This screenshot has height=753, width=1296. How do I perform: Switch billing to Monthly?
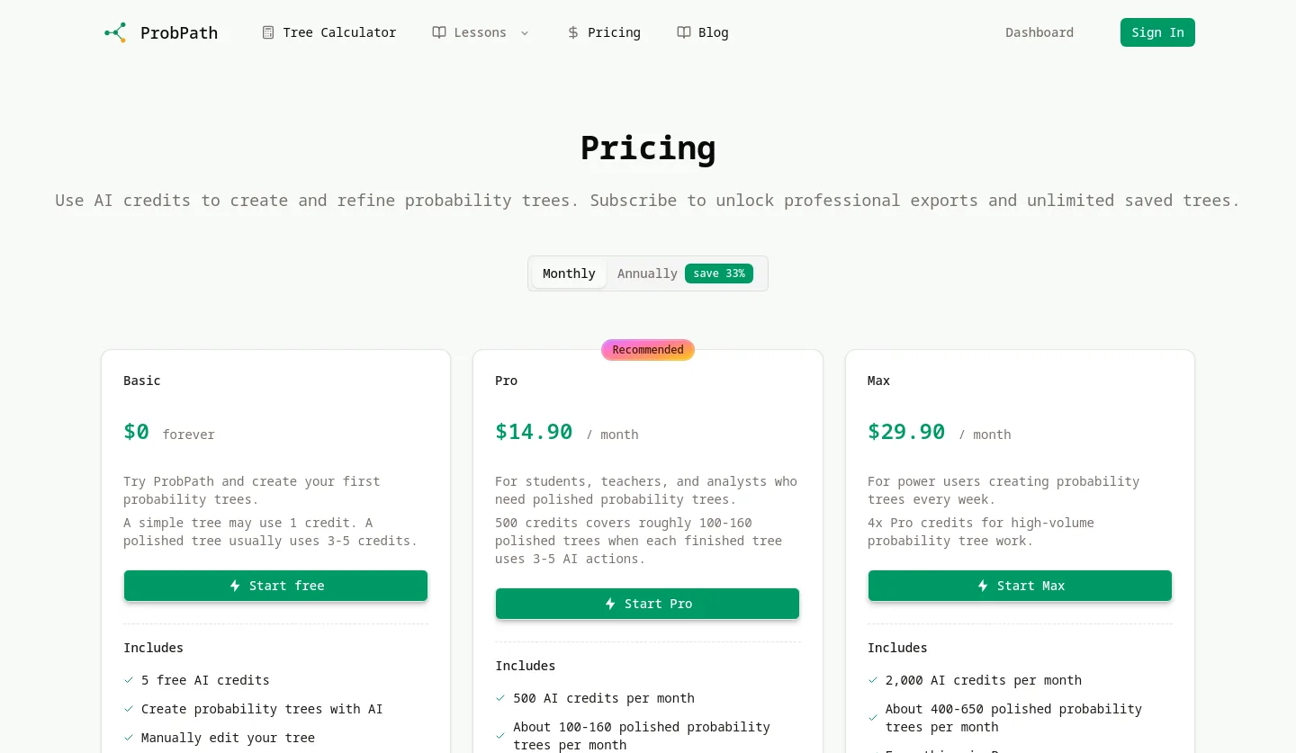click(x=569, y=273)
